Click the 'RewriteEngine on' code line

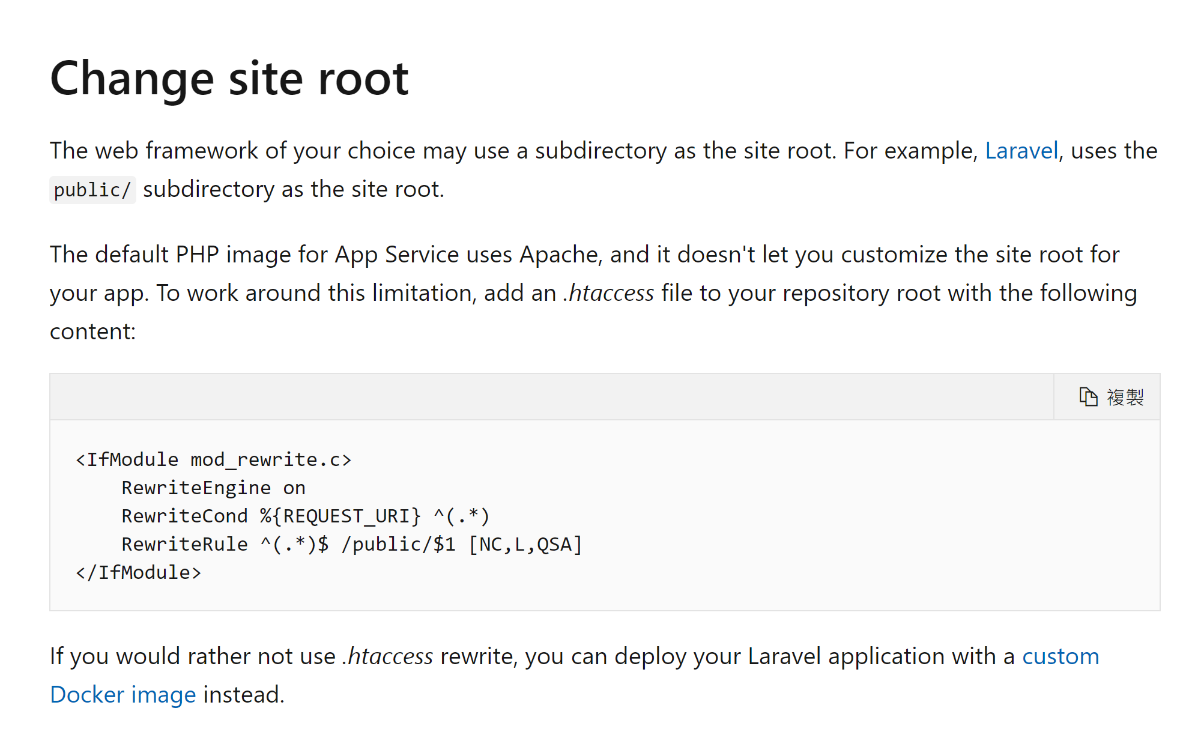coord(213,488)
